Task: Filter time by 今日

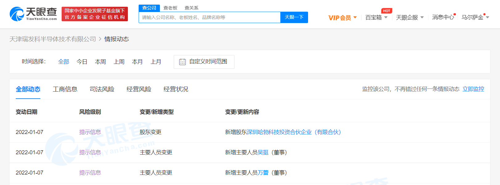Action: click(x=82, y=62)
